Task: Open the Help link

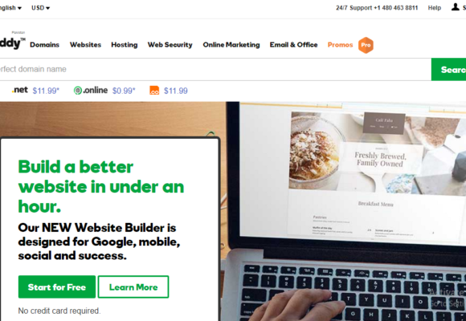Action: coord(434,8)
